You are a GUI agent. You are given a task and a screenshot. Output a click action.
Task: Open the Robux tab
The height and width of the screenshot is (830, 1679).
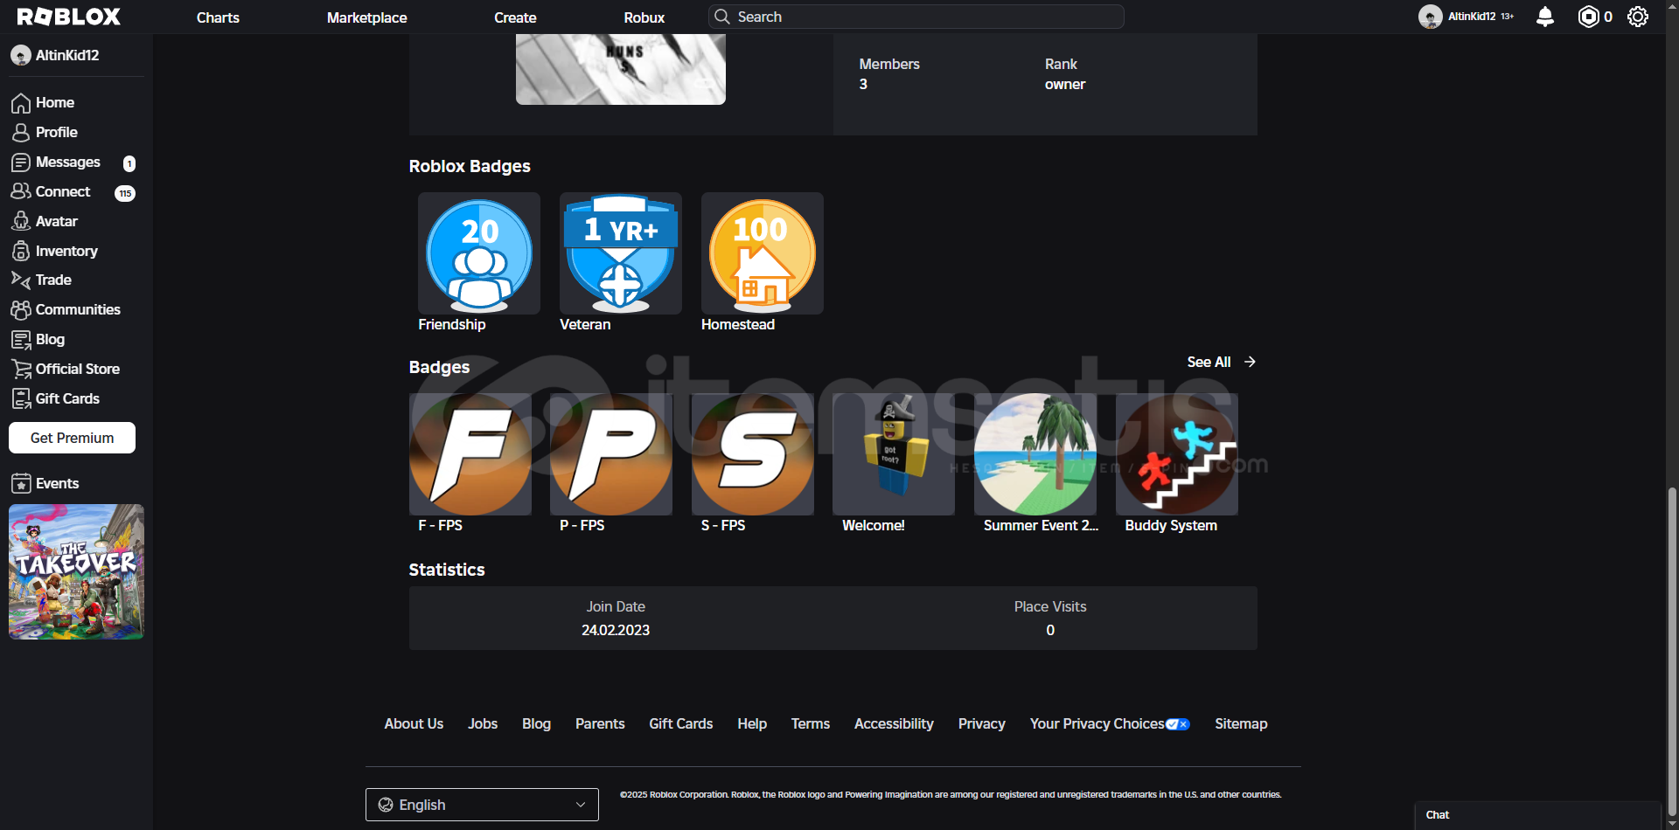coord(644,17)
